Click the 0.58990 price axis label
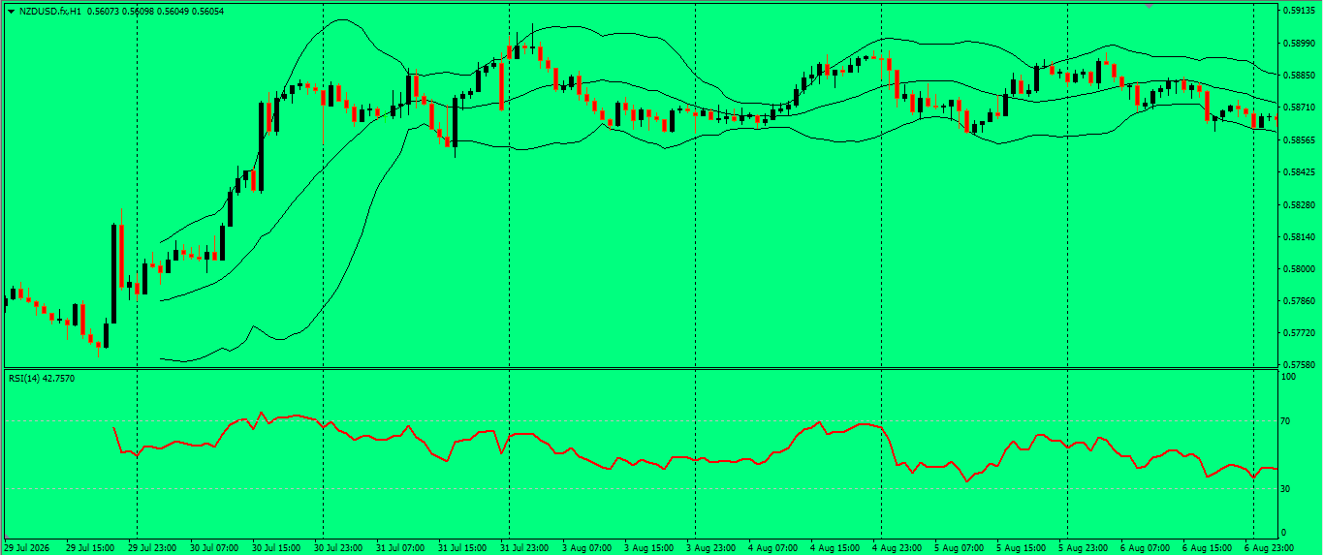 coord(1301,44)
